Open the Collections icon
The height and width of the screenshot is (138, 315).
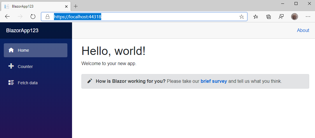269,17
